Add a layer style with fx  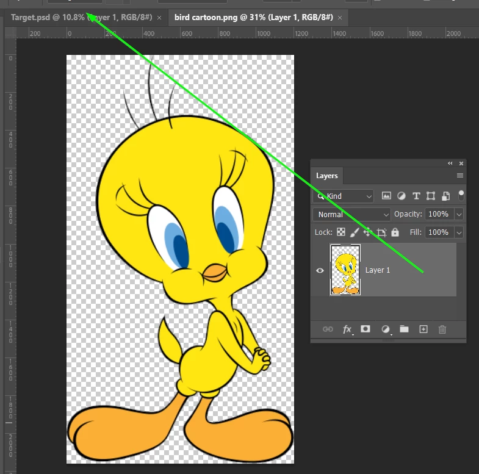(347, 329)
